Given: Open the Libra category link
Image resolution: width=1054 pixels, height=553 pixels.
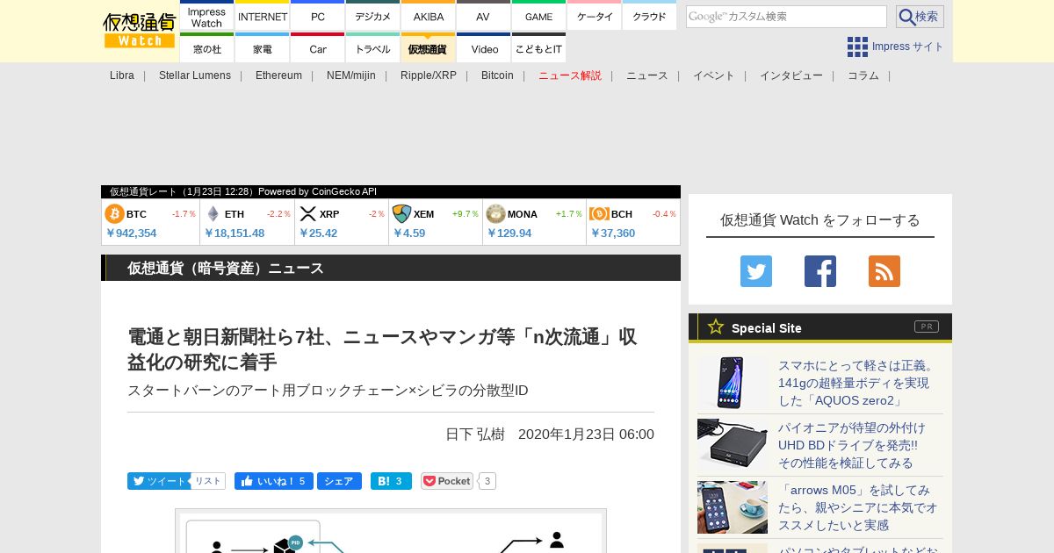Looking at the screenshot, I should (122, 75).
